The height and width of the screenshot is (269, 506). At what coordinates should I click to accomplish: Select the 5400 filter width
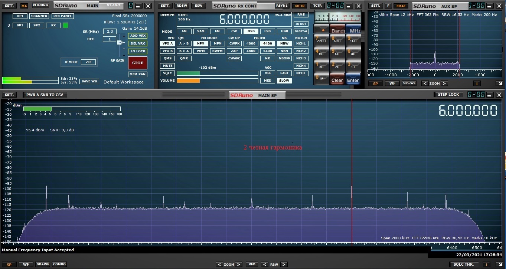(x=268, y=51)
